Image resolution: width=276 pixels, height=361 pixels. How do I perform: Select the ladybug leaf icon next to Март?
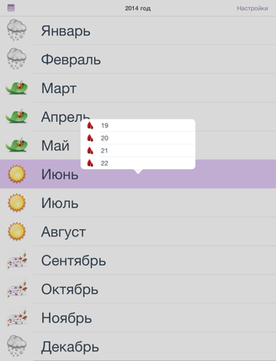[17, 88]
